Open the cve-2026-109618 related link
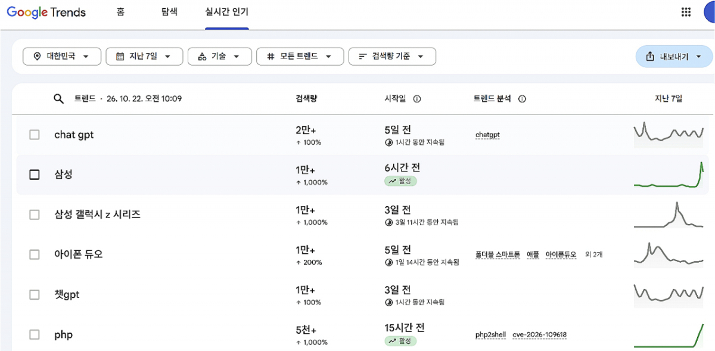715x351 pixels. 539,335
